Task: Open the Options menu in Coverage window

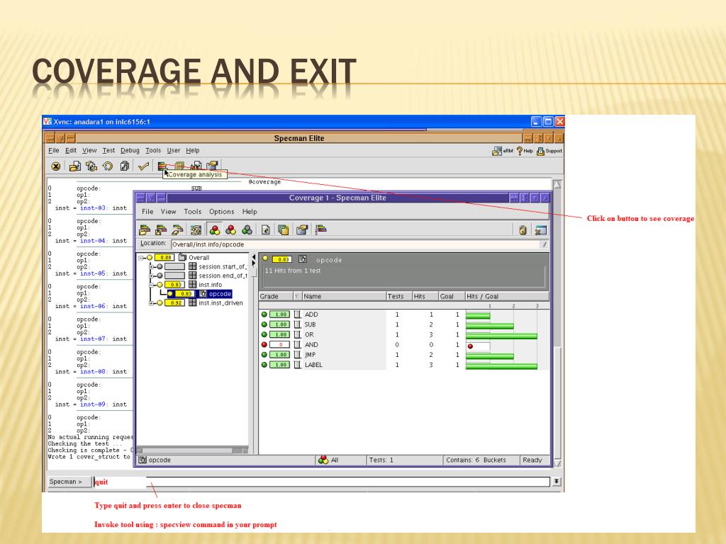Action: click(x=221, y=212)
